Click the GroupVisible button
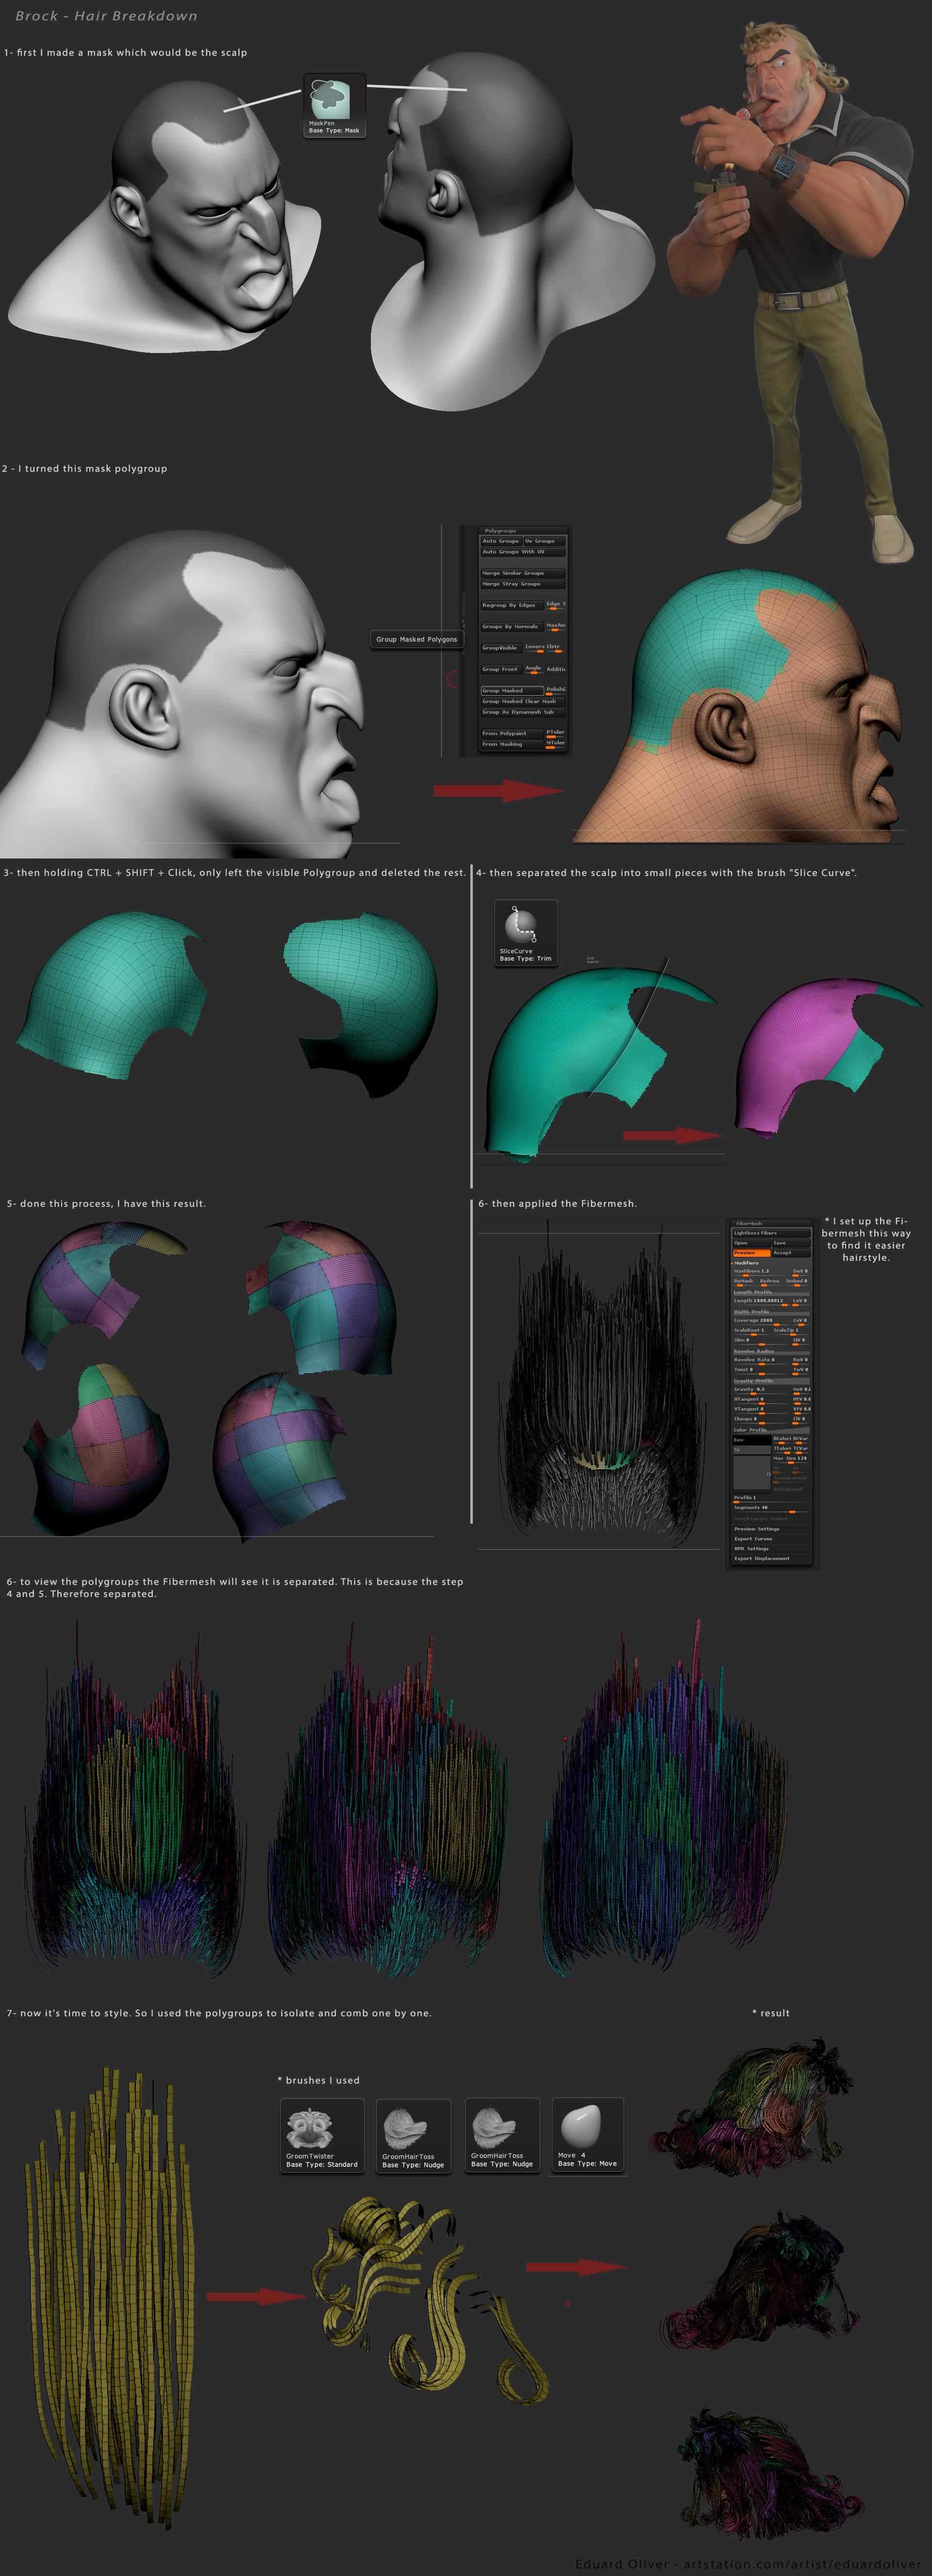This screenshot has width=932, height=2576. pos(501,648)
